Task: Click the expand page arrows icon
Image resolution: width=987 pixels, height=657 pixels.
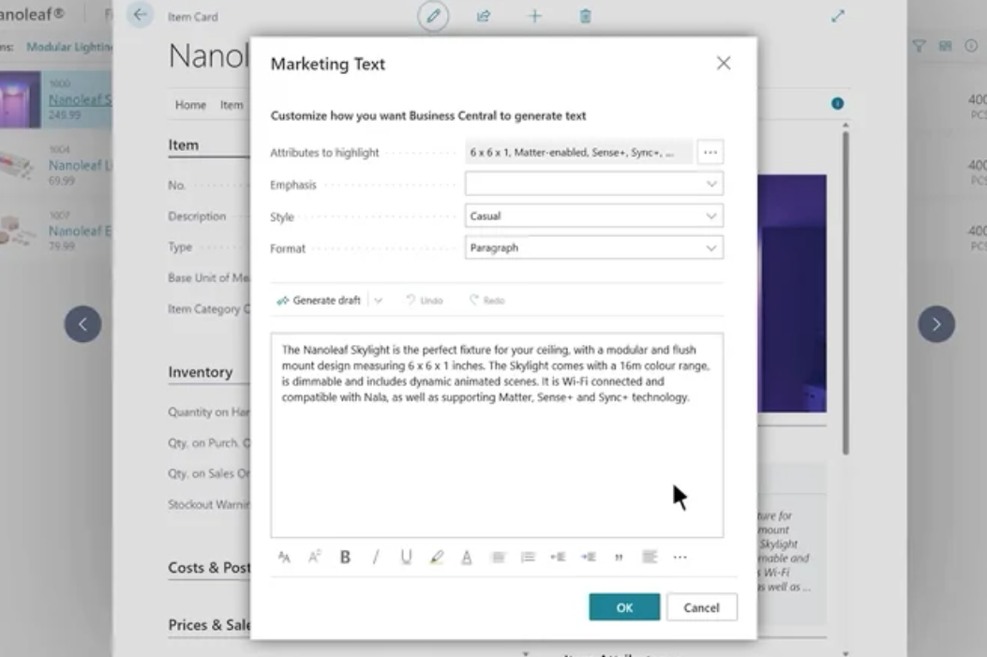Action: click(837, 16)
